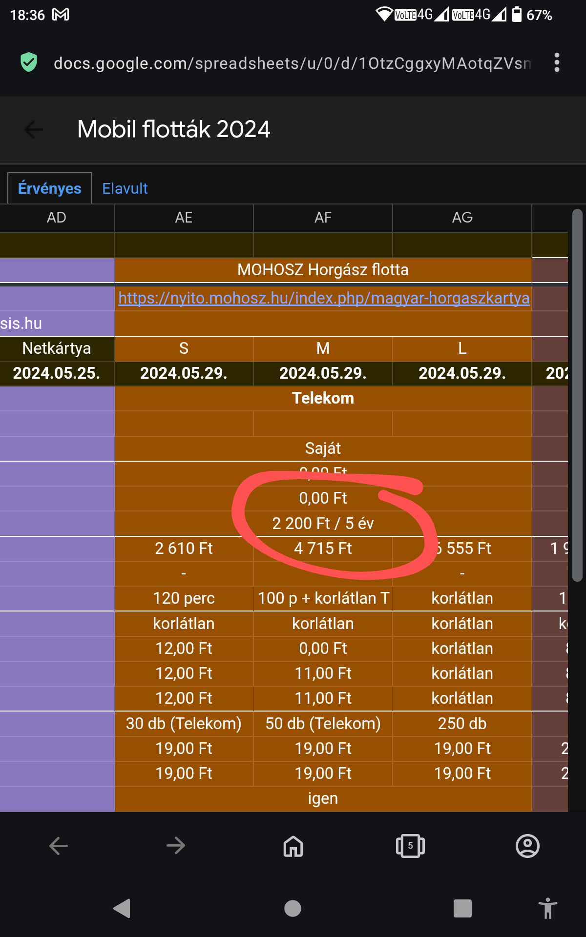586x937 pixels.
Task: Open the browser three-dot menu
Action: pos(557,62)
